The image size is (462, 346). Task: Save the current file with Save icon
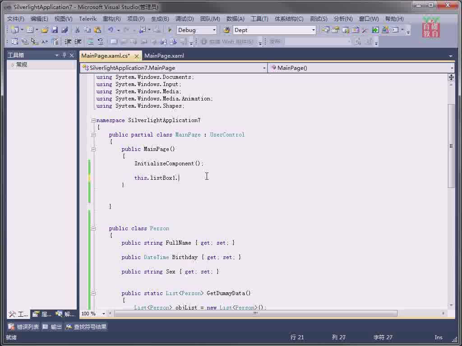(55, 30)
